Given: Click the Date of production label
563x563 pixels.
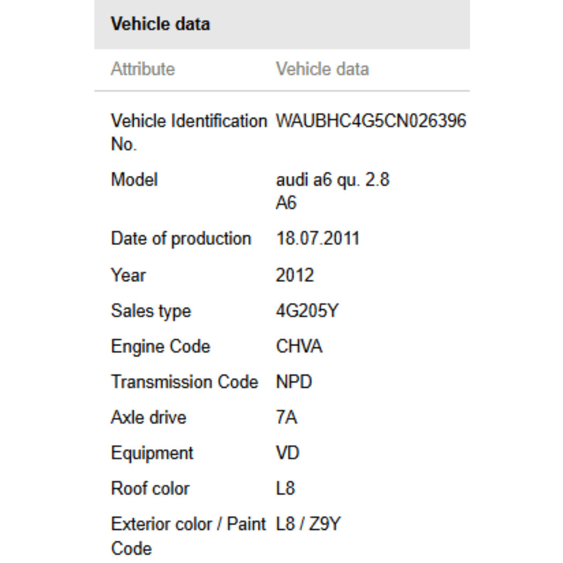Looking at the screenshot, I should [x=181, y=239].
